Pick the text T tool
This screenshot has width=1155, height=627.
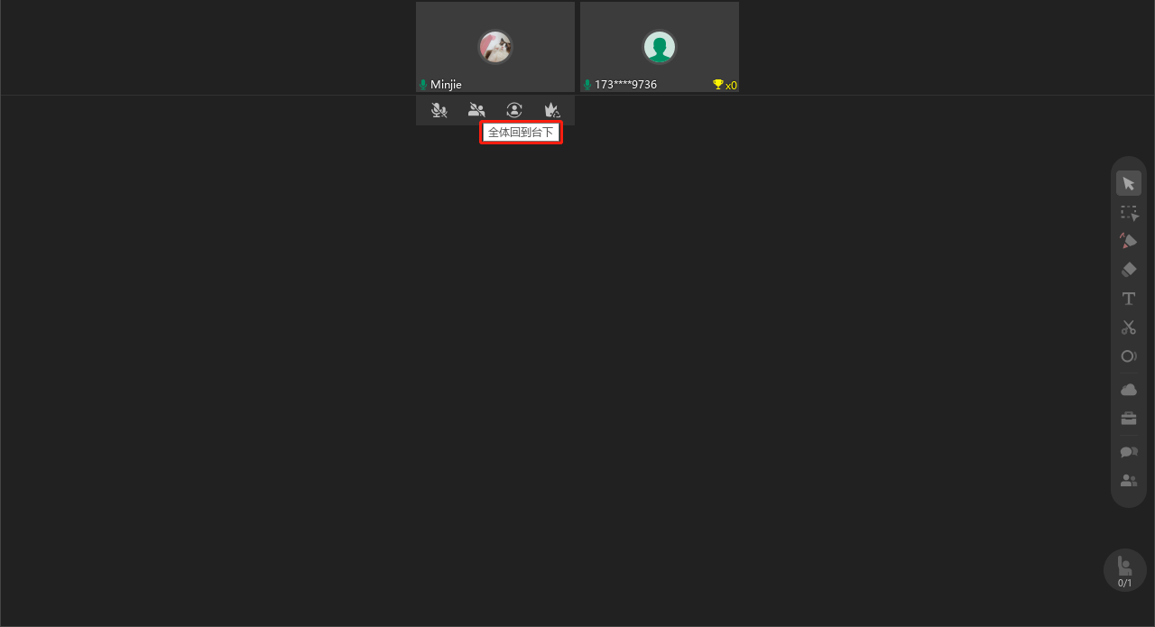pos(1128,299)
